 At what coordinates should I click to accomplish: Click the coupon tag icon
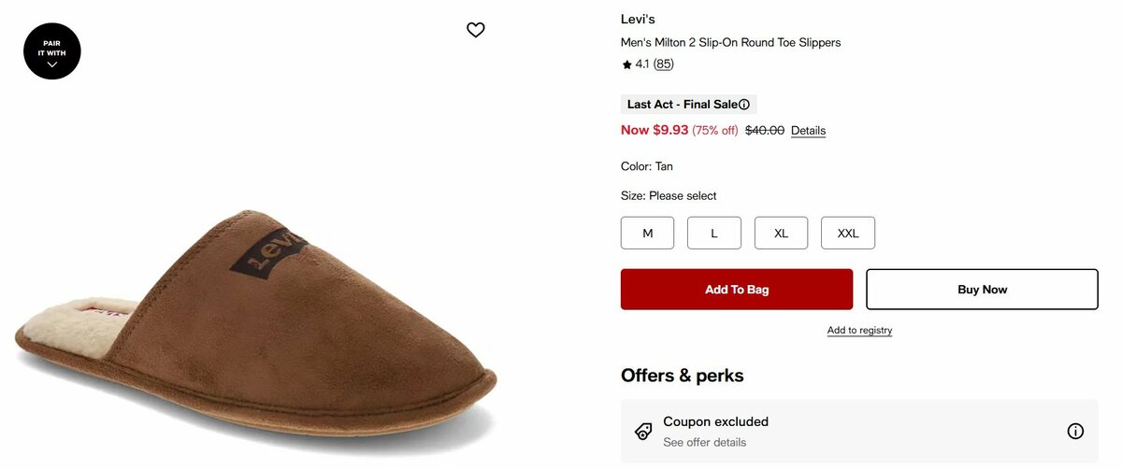(643, 432)
